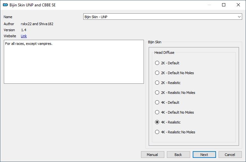Close the Bijin Skin installer window
The height and width of the screenshot is (162, 246).
click(x=238, y=5)
